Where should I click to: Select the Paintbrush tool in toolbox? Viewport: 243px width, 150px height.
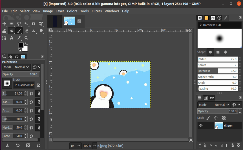tap(19, 31)
